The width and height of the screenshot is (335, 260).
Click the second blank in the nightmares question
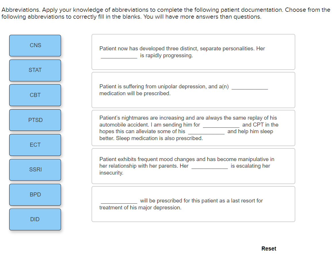click(x=206, y=132)
